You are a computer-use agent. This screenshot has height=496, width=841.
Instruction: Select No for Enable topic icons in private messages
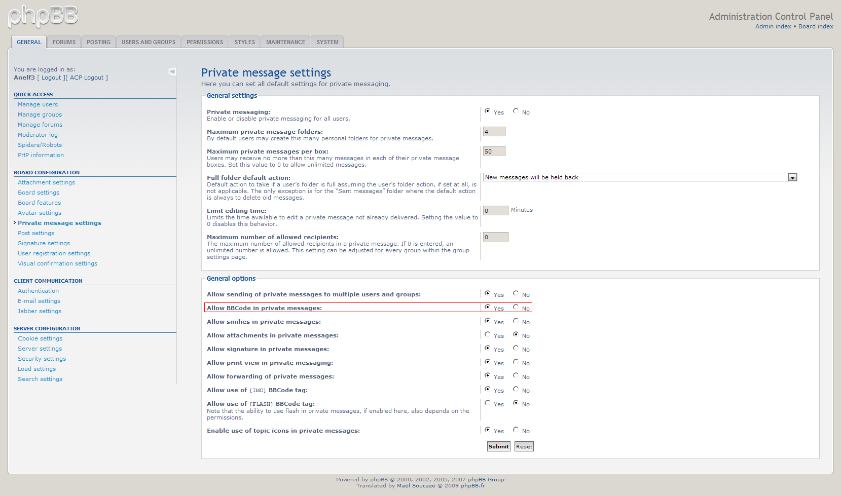coord(516,430)
